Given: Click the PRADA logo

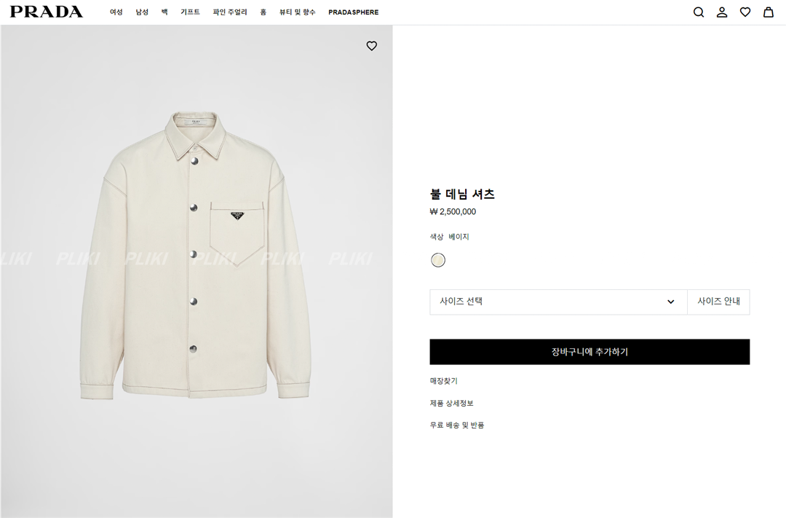Looking at the screenshot, I should (x=46, y=12).
